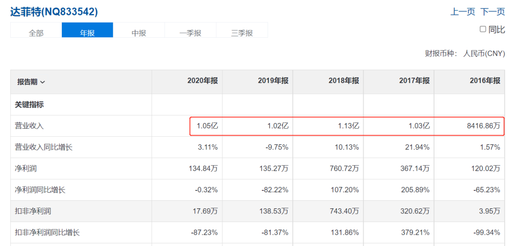Click the 关键指标 section heading
The width and height of the screenshot is (510, 246).
tap(30, 105)
